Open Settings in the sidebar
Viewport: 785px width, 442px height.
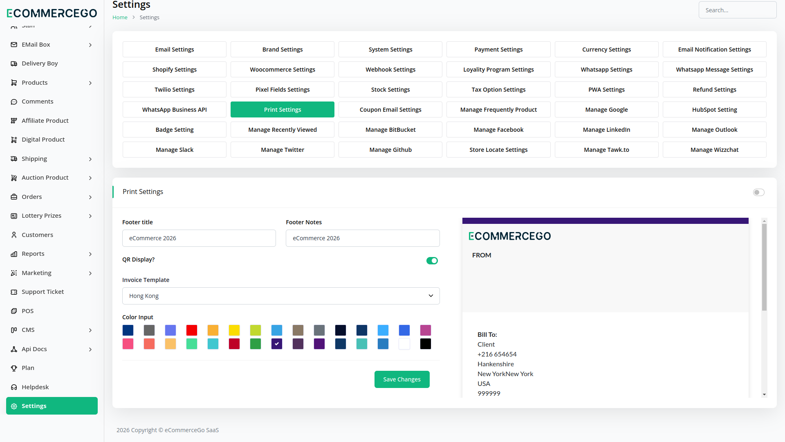tap(52, 406)
